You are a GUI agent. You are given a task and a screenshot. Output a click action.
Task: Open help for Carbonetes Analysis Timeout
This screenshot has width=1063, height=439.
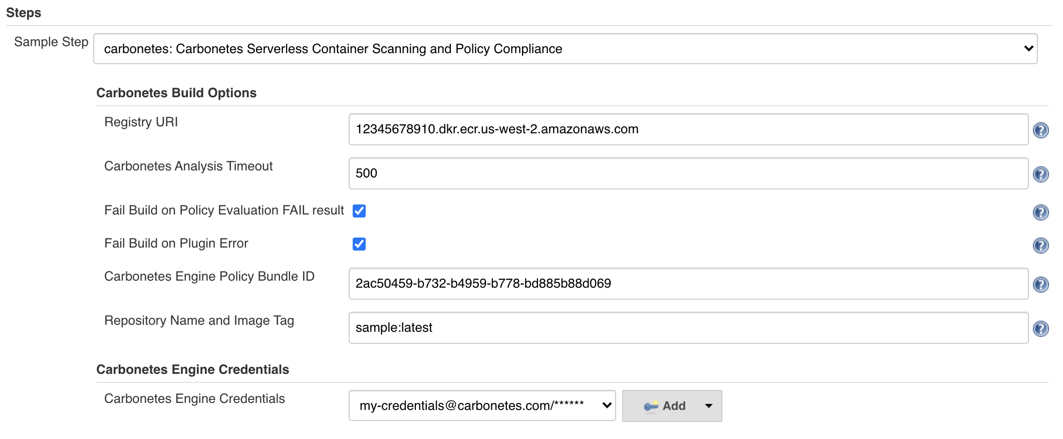point(1040,174)
